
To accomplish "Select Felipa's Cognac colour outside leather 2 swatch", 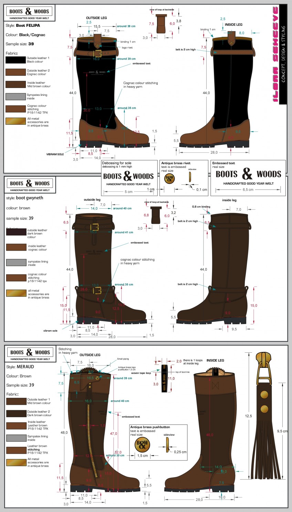I will tap(15, 72).
